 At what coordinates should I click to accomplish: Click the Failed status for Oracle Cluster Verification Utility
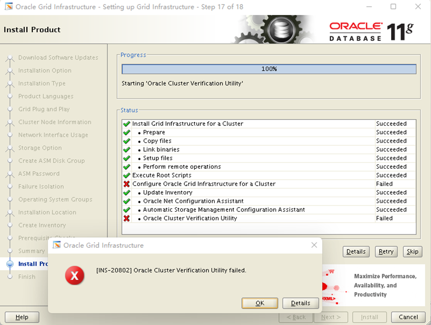tap(384, 218)
